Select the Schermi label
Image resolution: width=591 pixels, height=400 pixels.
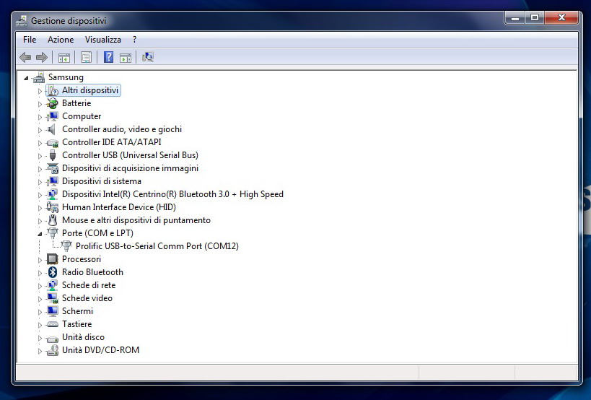click(x=77, y=311)
